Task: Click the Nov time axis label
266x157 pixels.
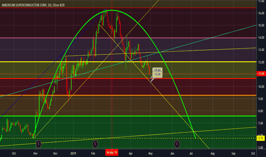Action: tap(35, 154)
